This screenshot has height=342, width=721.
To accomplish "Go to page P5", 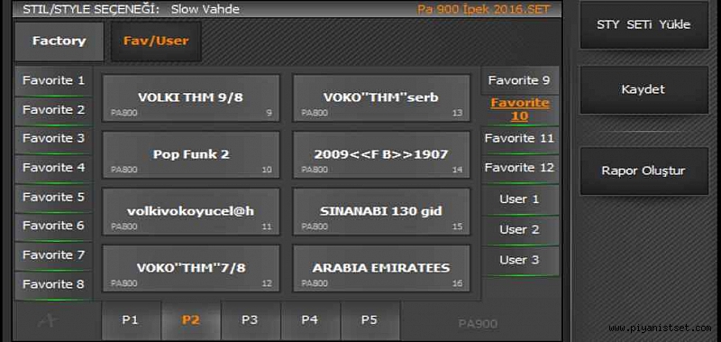I will (x=370, y=321).
